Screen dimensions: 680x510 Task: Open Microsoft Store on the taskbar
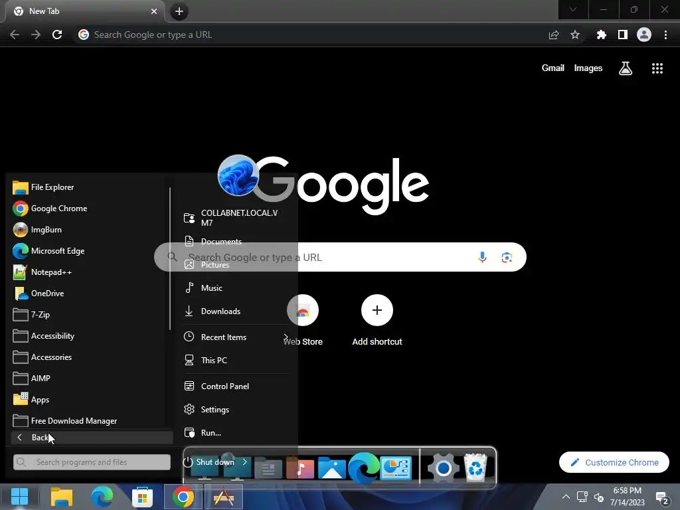(x=142, y=497)
